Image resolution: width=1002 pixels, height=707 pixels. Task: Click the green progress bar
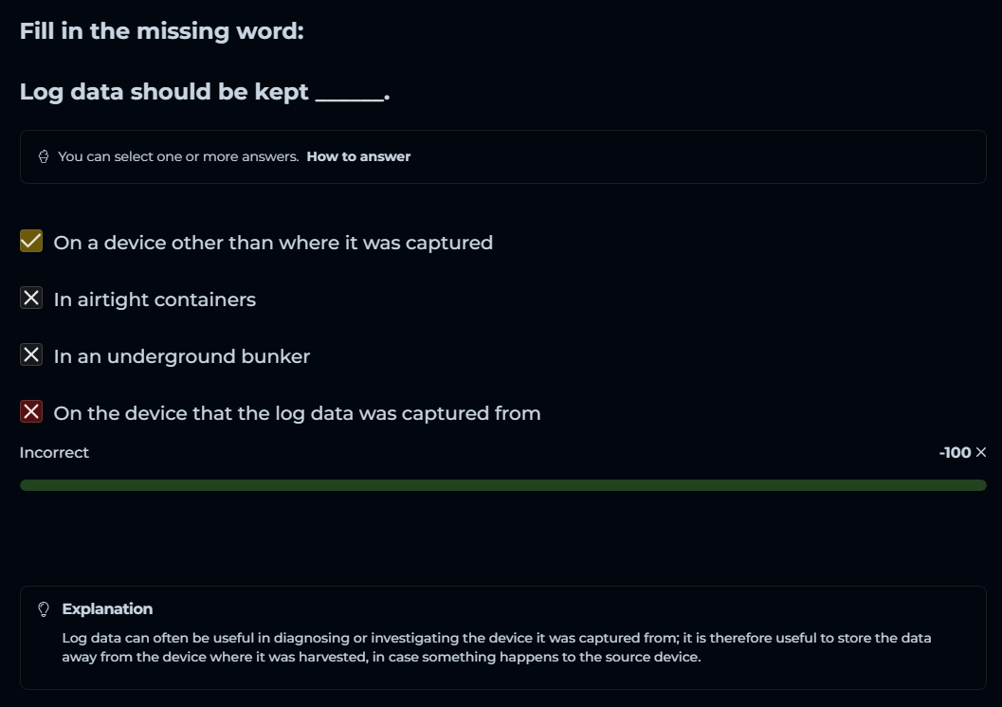(x=502, y=485)
